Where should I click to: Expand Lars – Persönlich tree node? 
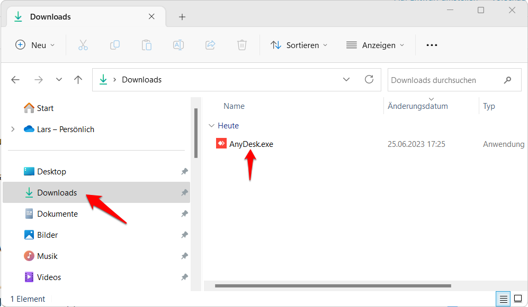13,129
